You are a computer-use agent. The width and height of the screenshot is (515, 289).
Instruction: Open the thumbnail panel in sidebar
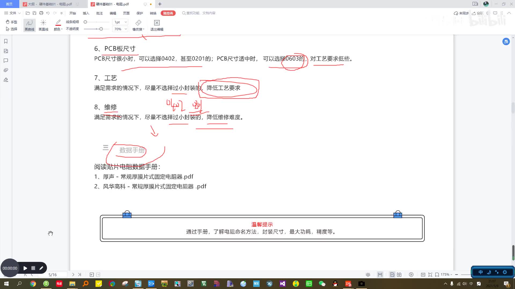coord(6,51)
